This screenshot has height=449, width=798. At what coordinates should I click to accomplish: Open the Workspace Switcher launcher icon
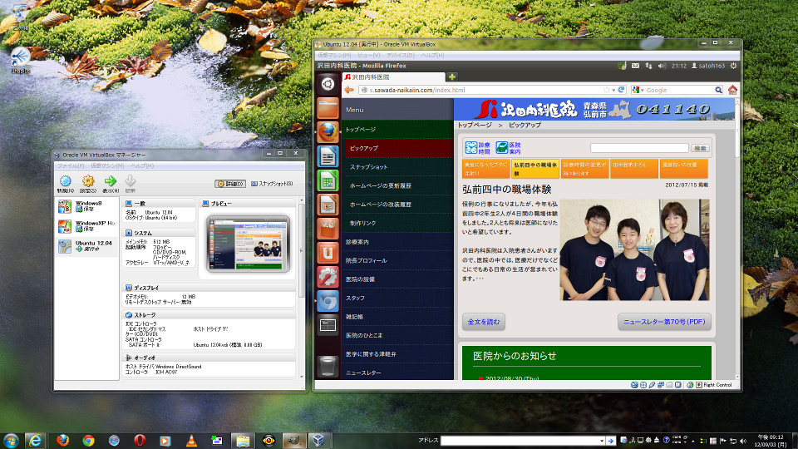pos(328,325)
